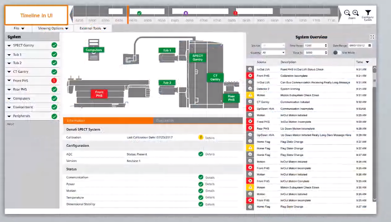Expand the Front PHS tree arrow
The width and height of the screenshot is (391, 222).
click(x=9, y=81)
